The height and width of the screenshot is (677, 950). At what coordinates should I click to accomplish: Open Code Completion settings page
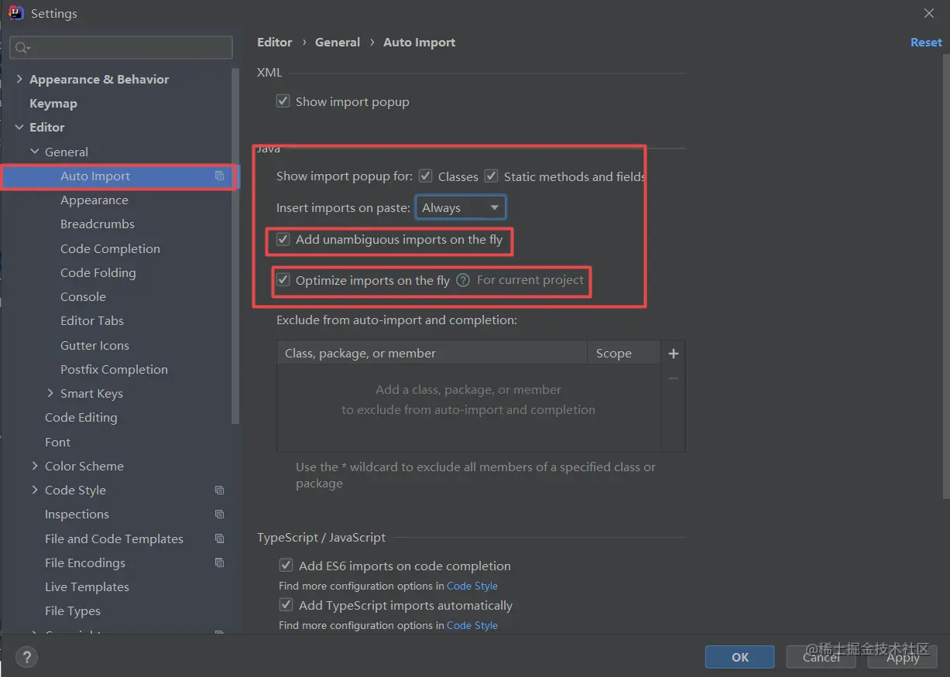point(111,249)
